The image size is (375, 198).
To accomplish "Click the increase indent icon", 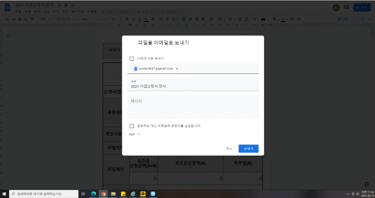I will coord(246,19).
